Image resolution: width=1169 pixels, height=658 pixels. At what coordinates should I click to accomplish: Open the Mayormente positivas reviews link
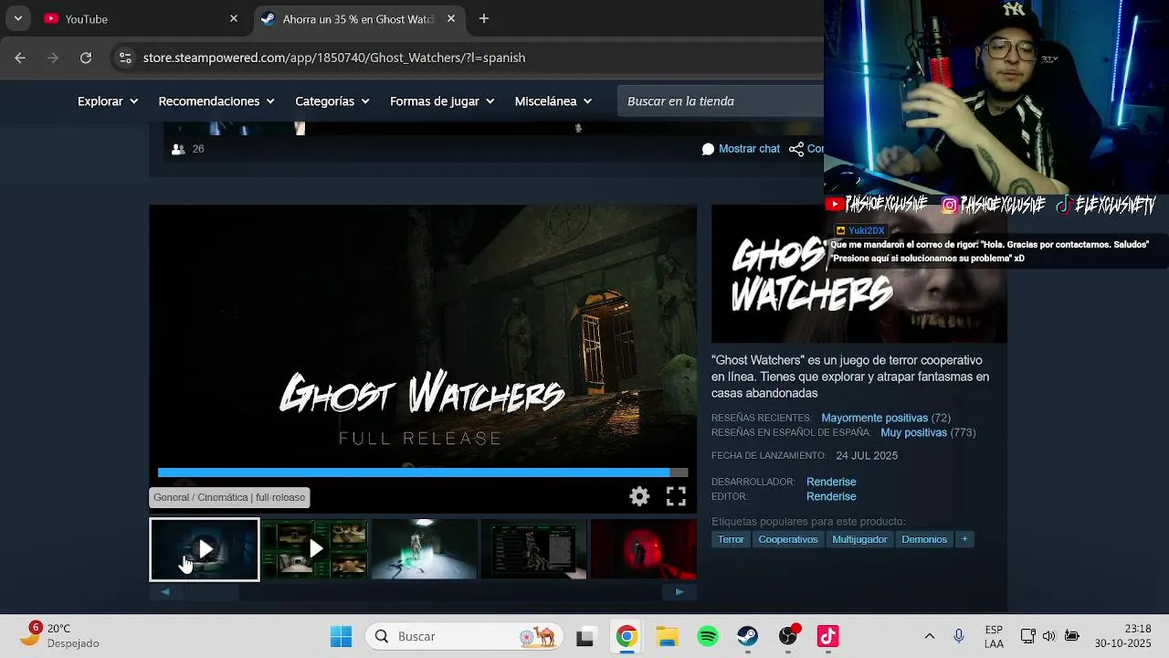coord(874,418)
